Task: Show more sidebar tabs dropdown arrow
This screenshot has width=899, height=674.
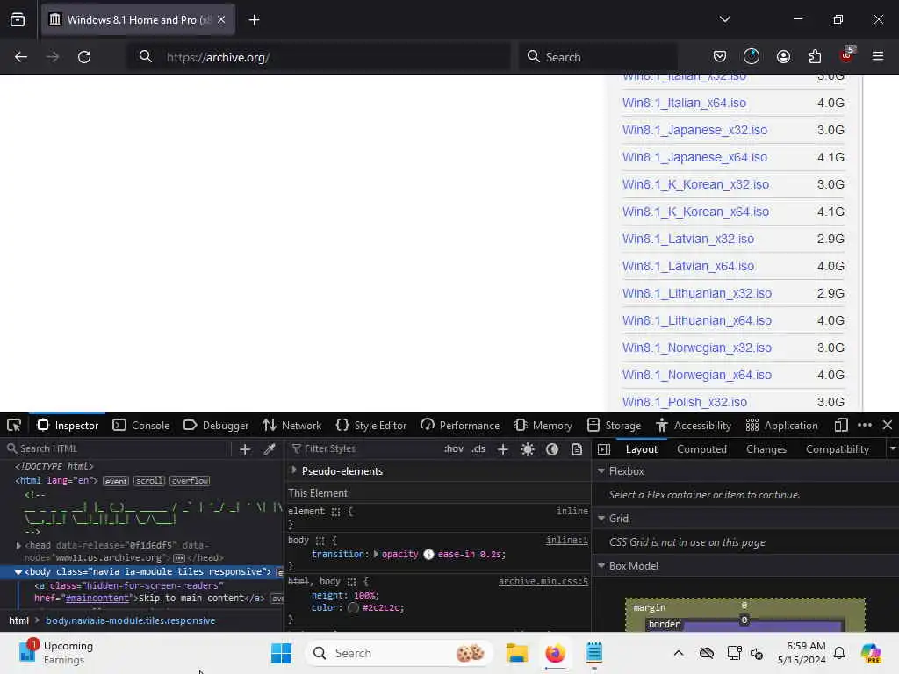Action: click(x=892, y=448)
